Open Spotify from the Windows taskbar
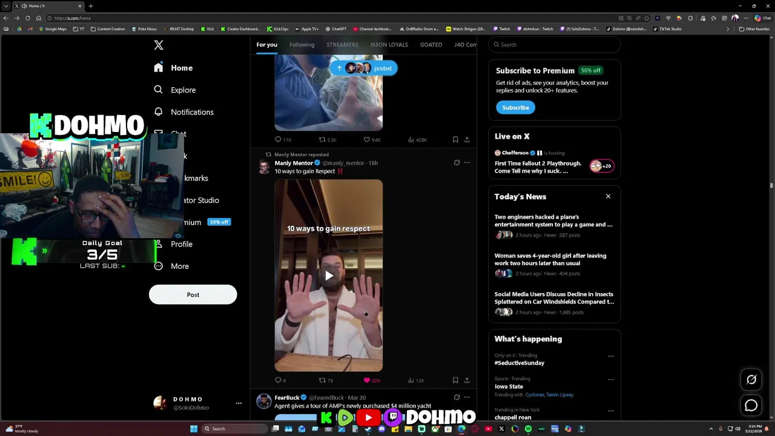The width and height of the screenshot is (775, 436). [528, 429]
